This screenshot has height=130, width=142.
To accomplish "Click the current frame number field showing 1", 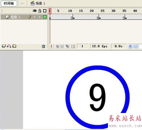I will (82, 46).
